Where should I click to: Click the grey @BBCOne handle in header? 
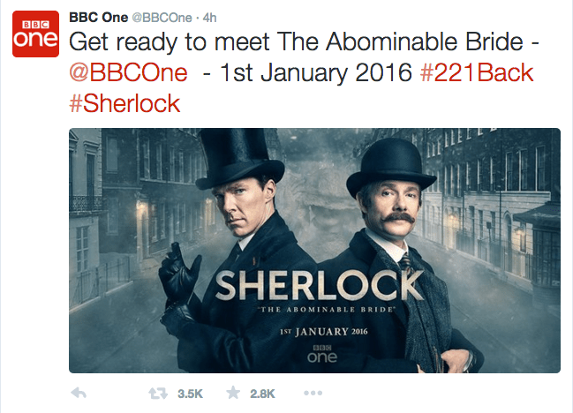(162, 18)
